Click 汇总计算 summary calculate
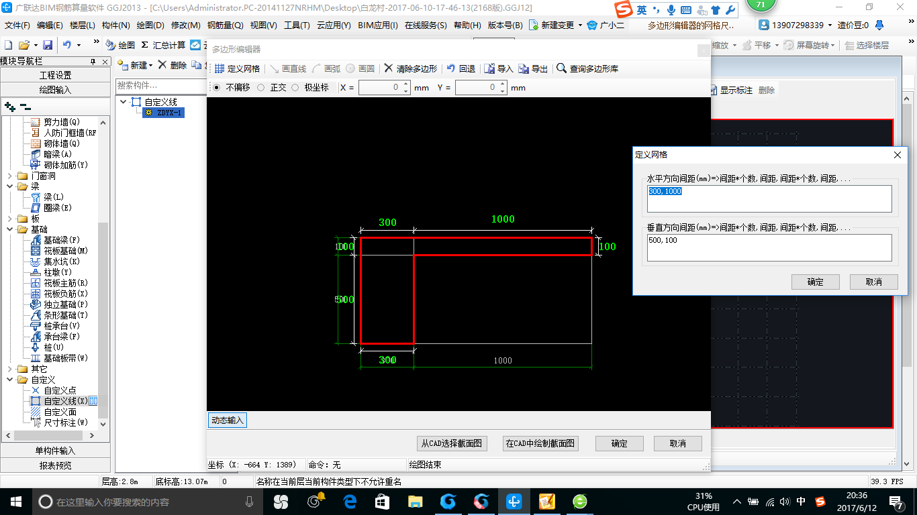This screenshot has width=917, height=515. (x=163, y=45)
